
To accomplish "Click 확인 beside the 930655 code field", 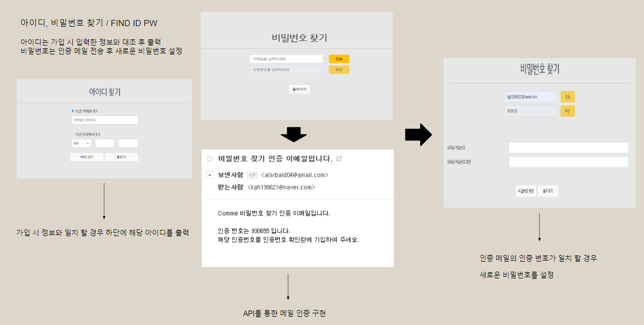I will [567, 111].
